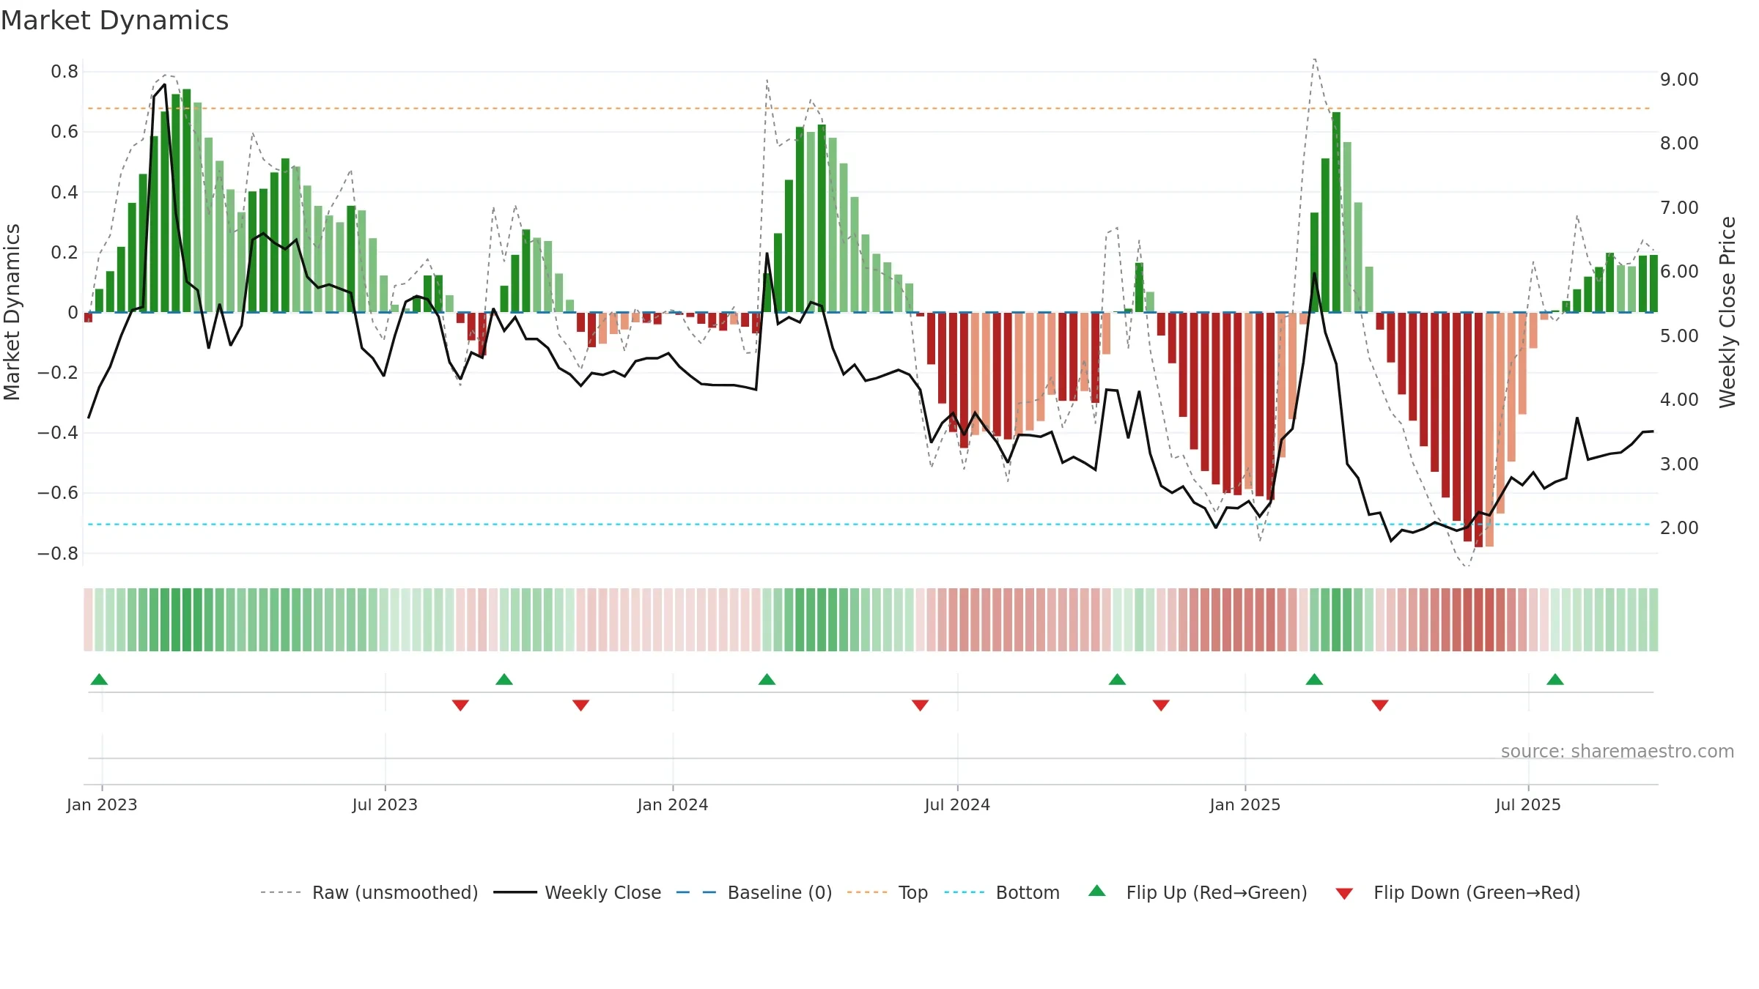Click the red-green heatmap strip below the chart
This screenshot has width=1759, height=989.
[871, 620]
